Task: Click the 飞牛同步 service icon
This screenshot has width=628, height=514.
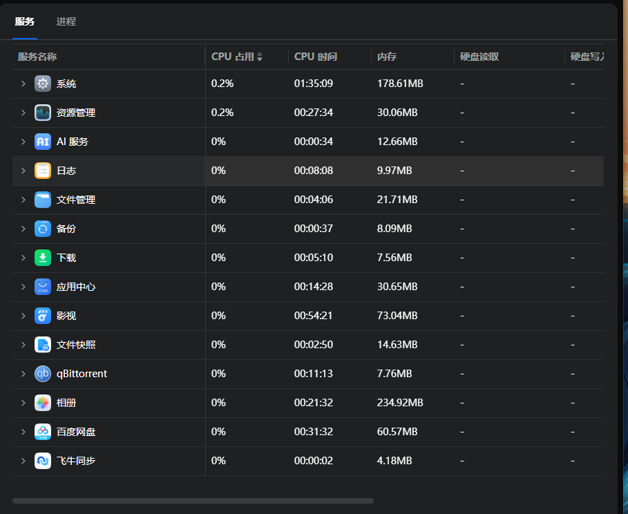Action: (x=42, y=460)
